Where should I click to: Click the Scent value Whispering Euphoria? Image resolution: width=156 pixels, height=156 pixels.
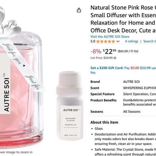tap(139, 88)
